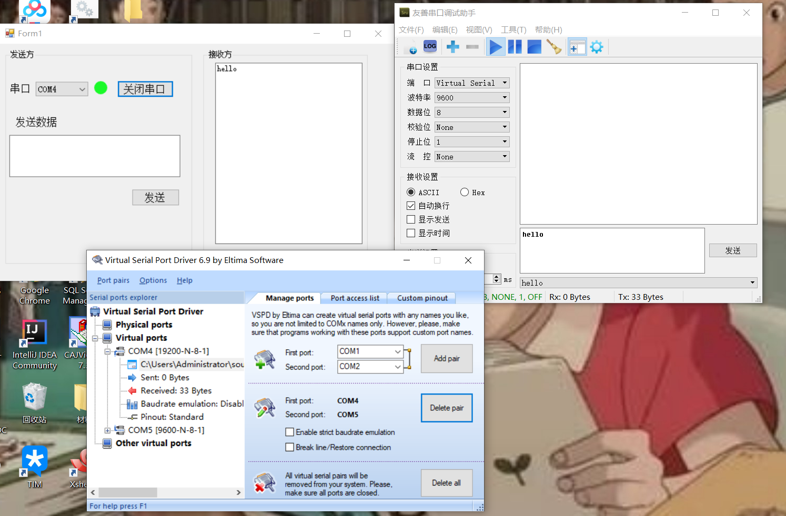Image resolution: width=786 pixels, height=516 pixels.
Task: Start serial reception with the play icon
Action: click(x=495, y=46)
